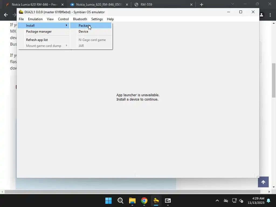This screenshot has width=276, height=207.
Task: Open the browser tab search dropdown
Action: click(233, 4)
